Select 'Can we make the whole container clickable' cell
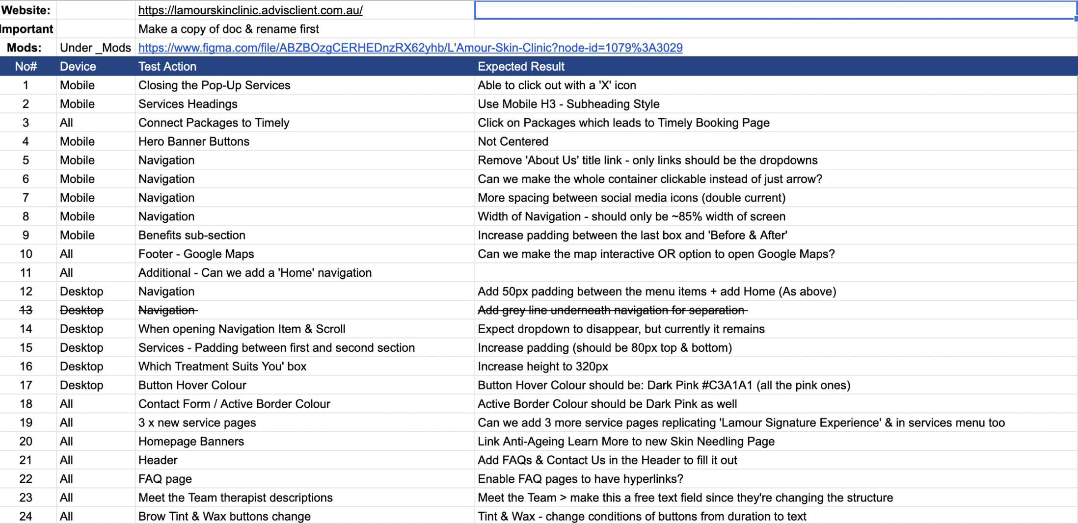This screenshot has width=1078, height=524. 776,179
